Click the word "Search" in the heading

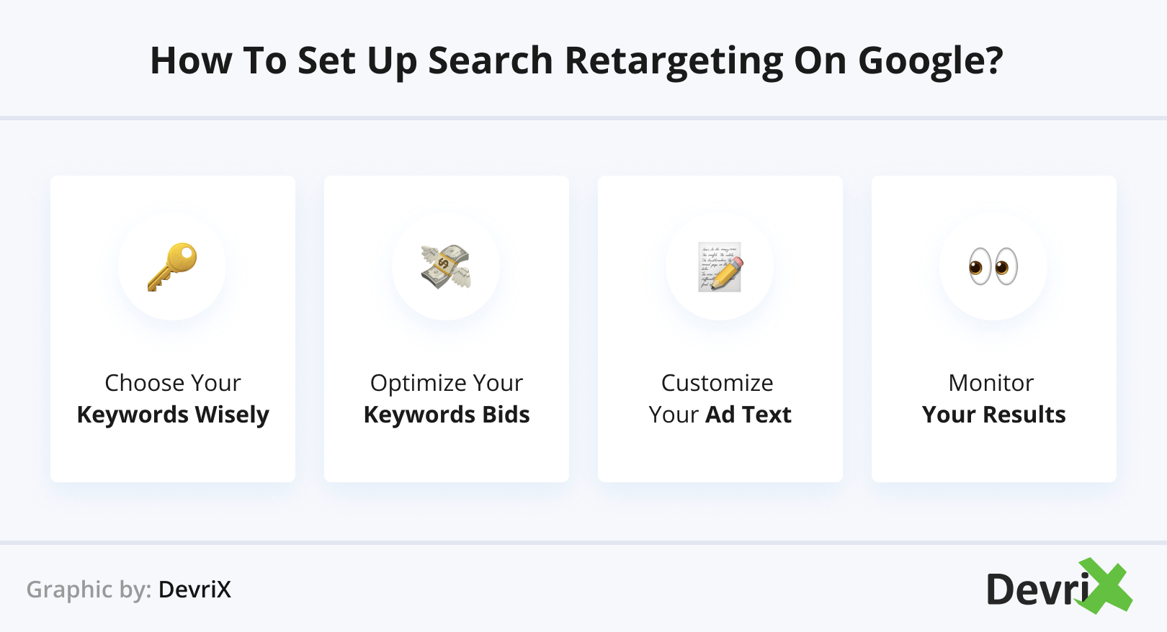click(491, 61)
